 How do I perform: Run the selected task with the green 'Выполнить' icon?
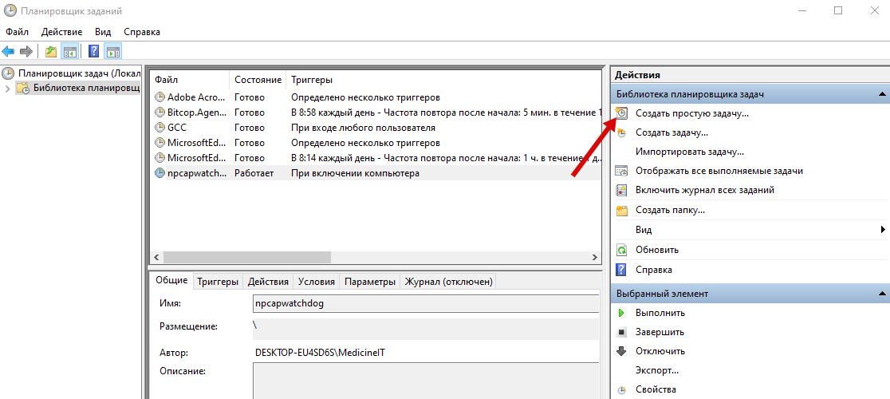[x=622, y=313]
